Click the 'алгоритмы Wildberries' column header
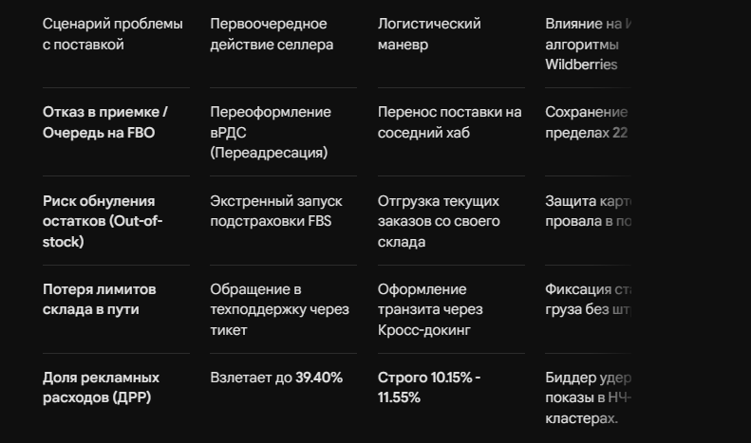751x443 pixels. point(588,44)
